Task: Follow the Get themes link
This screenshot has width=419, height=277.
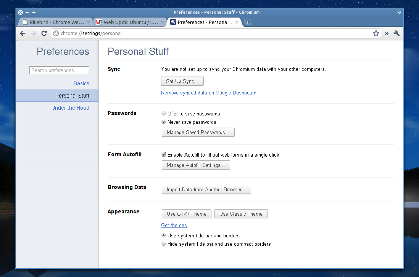Action: click(174, 226)
